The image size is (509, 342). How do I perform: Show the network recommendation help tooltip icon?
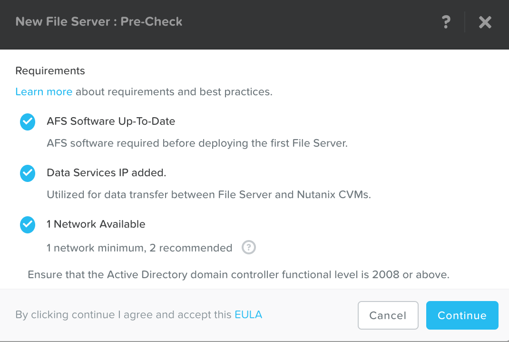[x=249, y=248]
